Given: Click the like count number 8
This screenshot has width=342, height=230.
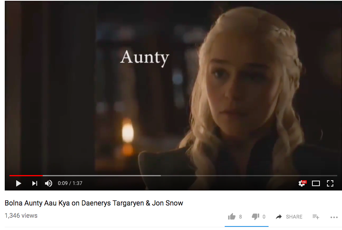Looking at the screenshot, I should [241, 217].
